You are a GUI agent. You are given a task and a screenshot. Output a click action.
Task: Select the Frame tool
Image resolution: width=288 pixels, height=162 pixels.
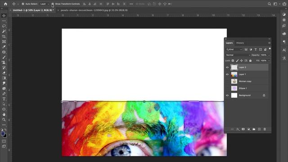point(4,42)
